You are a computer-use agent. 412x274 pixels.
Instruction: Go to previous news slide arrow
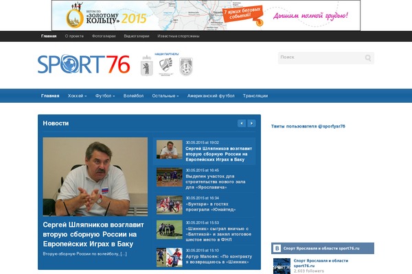tap(242, 123)
